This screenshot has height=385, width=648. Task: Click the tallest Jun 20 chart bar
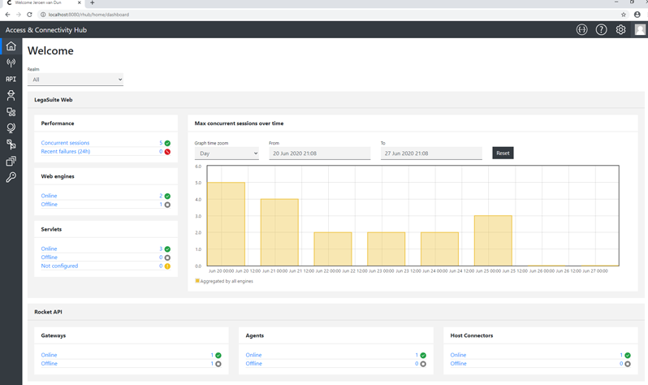pos(226,223)
